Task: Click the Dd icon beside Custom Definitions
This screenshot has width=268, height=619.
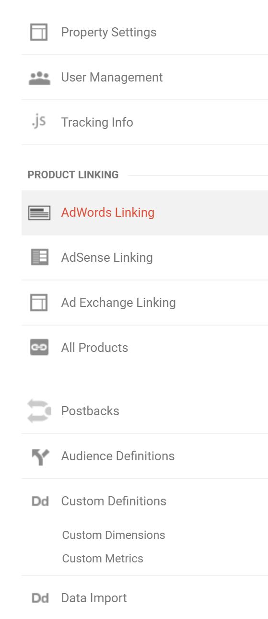Action: pos(40,502)
